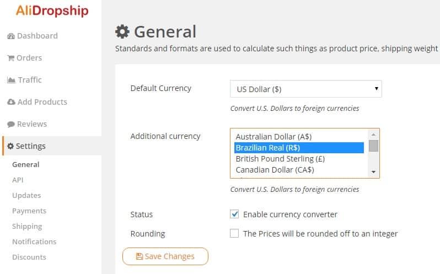Click the Add Products cloud icon

point(11,102)
